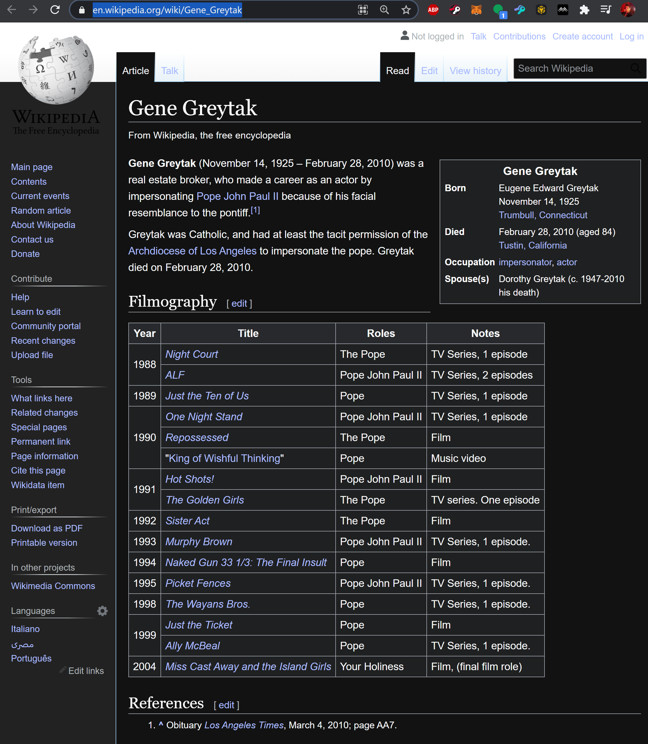Open the QR/grid icon in address bar
This screenshot has height=744, width=648.
click(x=363, y=10)
